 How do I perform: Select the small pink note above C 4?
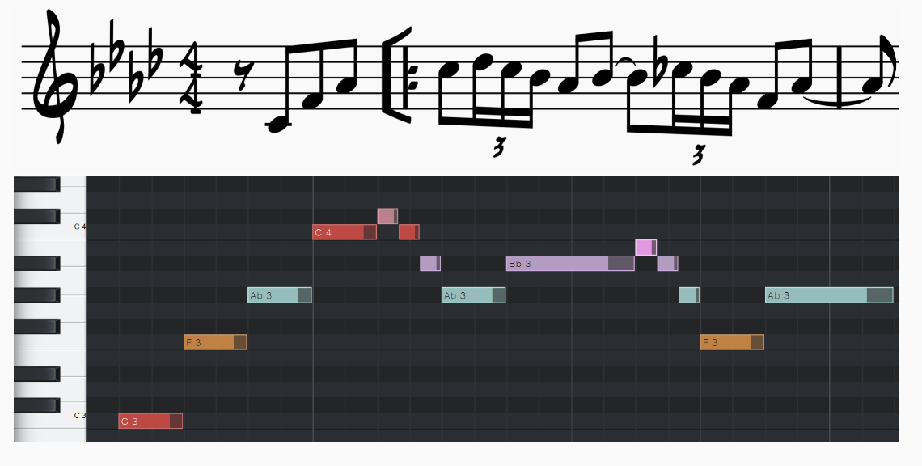[x=387, y=216]
